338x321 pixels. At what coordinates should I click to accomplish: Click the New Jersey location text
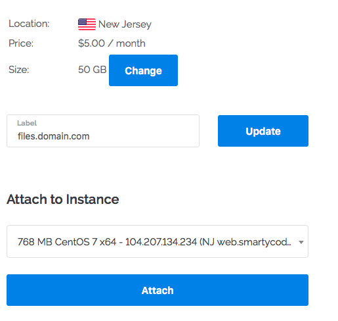125,24
